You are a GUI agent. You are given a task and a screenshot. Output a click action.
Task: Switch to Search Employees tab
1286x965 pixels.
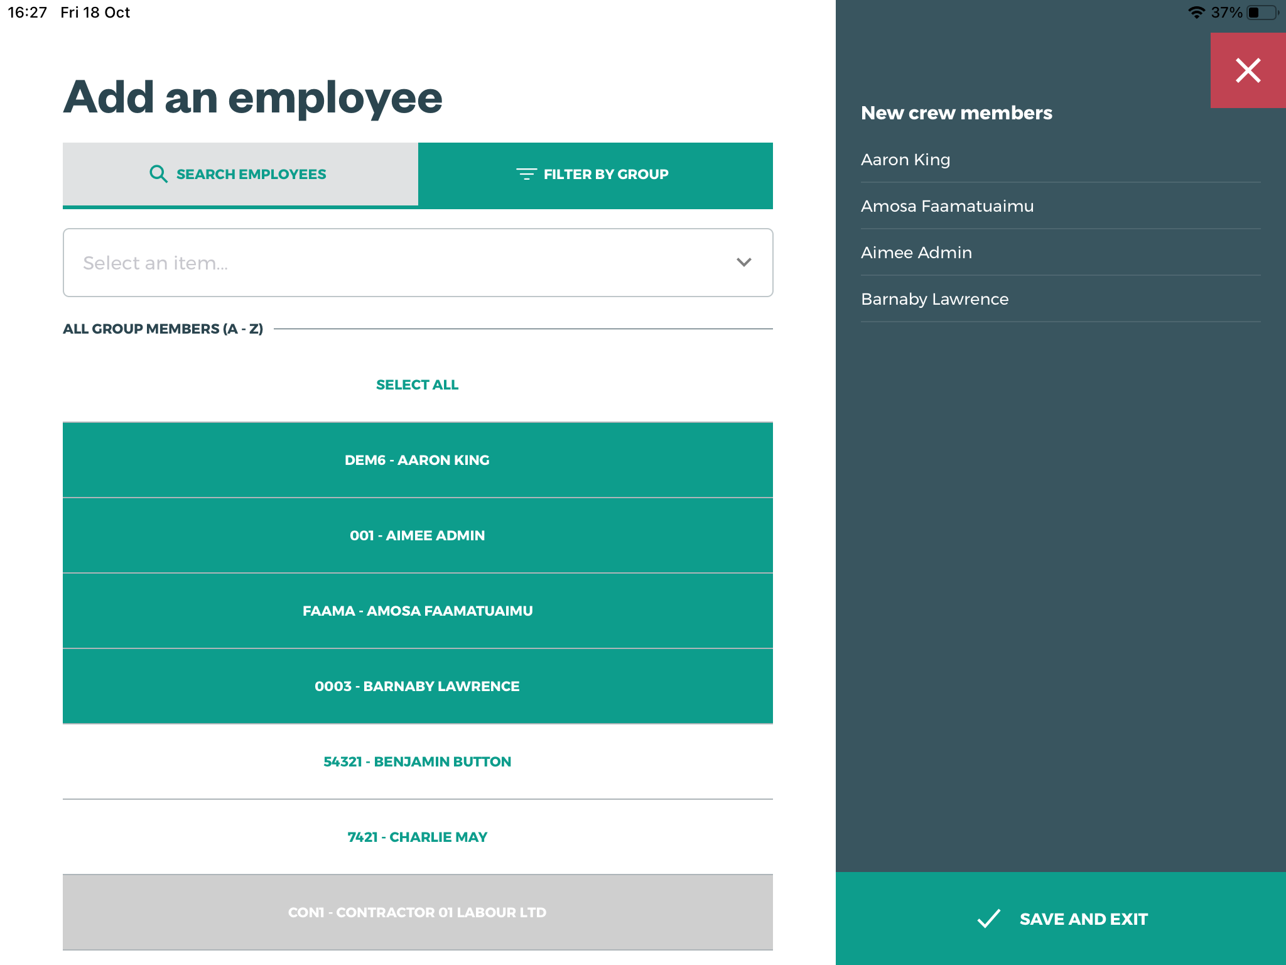[240, 174]
